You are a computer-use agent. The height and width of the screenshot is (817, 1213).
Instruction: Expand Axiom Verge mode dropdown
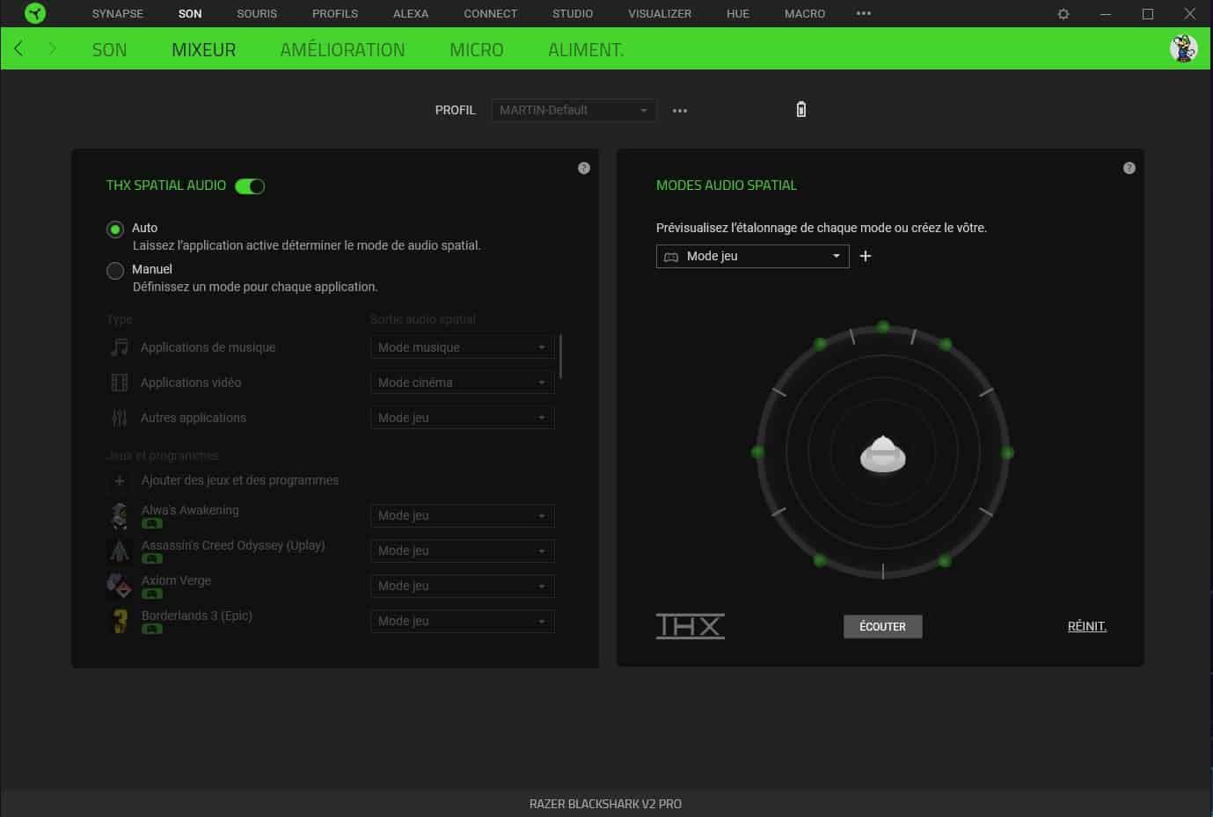click(x=463, y=586)
